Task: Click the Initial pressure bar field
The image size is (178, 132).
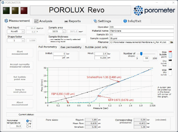Action: (x=60, y=54)
